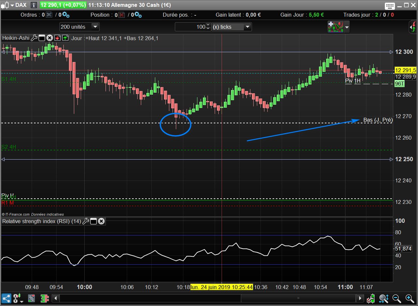The width and height of the screenshot is (418, 306).
Task: Open the trading panel side tab with arrows
Action: point(413,27)
